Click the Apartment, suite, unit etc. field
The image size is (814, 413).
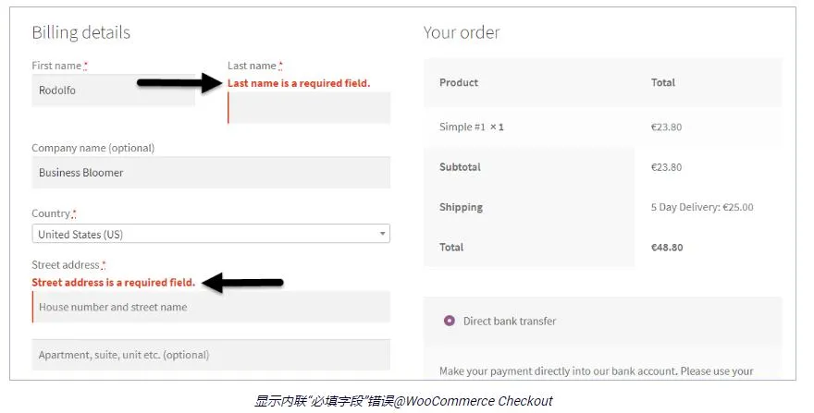click(211, 355)
